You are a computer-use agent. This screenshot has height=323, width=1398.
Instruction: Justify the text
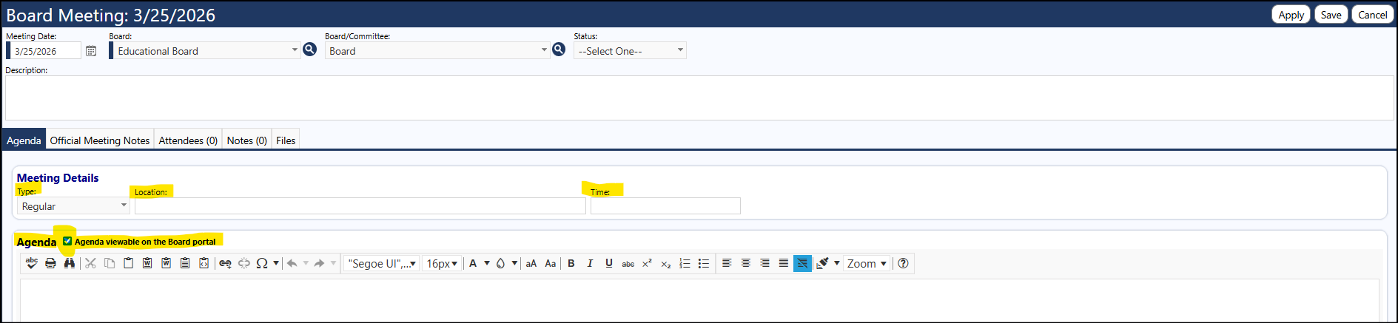tap(784, 263)
